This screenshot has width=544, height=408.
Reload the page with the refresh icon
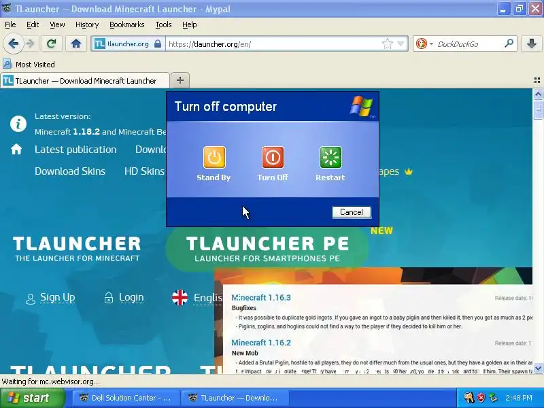[x=52, y=44]
